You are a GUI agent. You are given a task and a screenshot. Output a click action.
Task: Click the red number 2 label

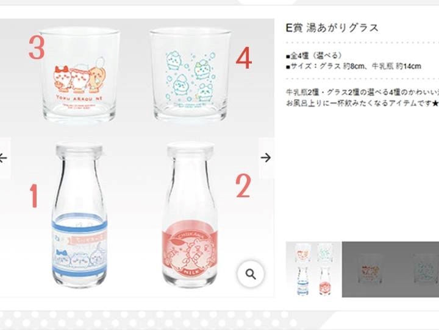click(243, 186)
